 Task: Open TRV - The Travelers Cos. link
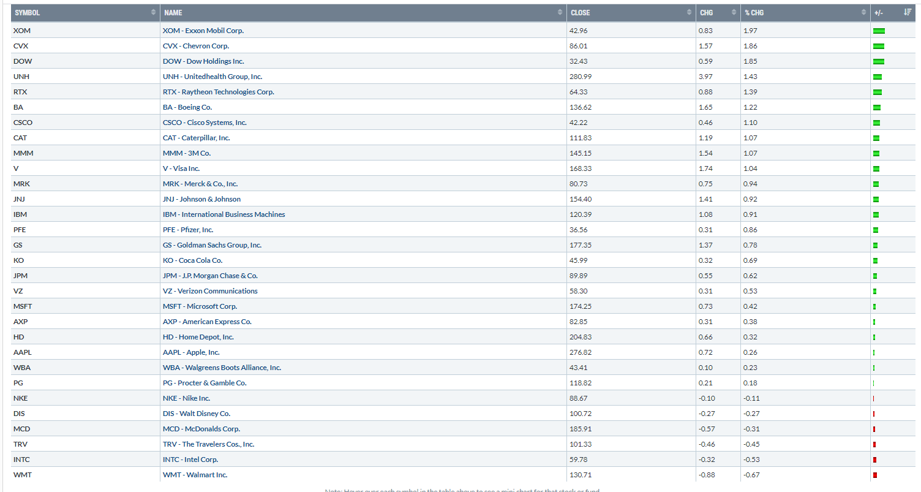tap(209, 444)
